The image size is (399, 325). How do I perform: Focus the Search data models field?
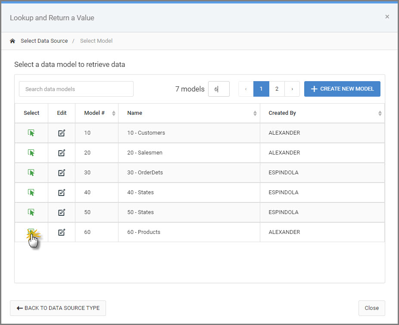[76, 89]
